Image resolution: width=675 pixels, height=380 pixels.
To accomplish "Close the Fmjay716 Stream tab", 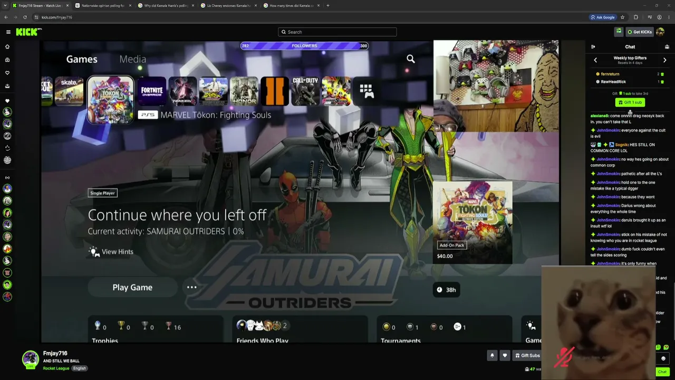I will (x=67, y=5).
